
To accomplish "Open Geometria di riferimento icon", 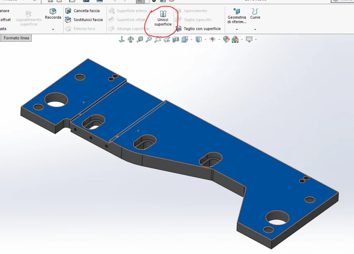I will 237,11.
